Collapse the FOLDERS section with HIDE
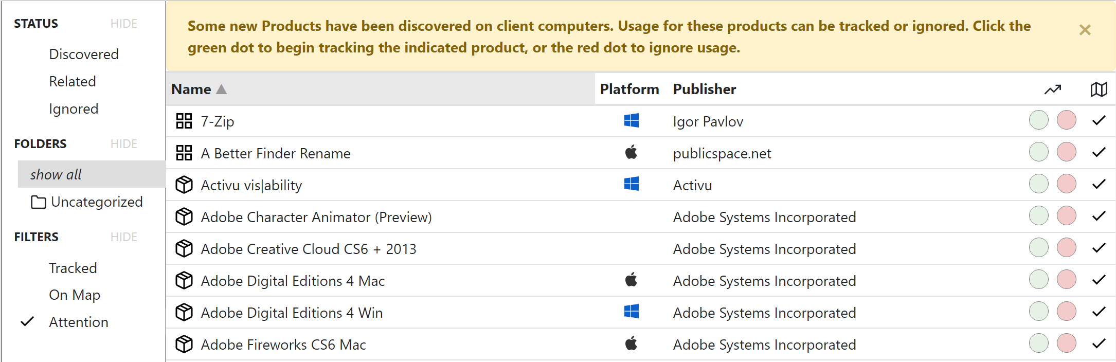The width and height of the screenshot is (1116, 362). [x=124, y=144]
